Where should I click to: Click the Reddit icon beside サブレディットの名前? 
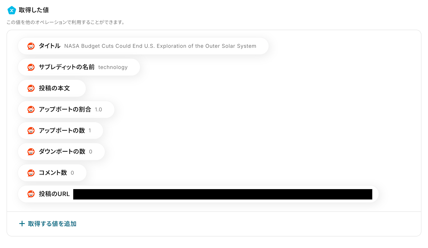pyautogui.click(x=31, y=67)
